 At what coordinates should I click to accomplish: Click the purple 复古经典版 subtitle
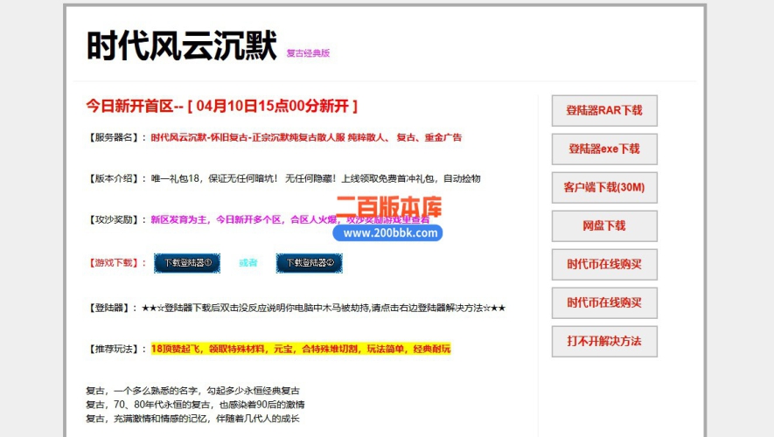(308, 53)
